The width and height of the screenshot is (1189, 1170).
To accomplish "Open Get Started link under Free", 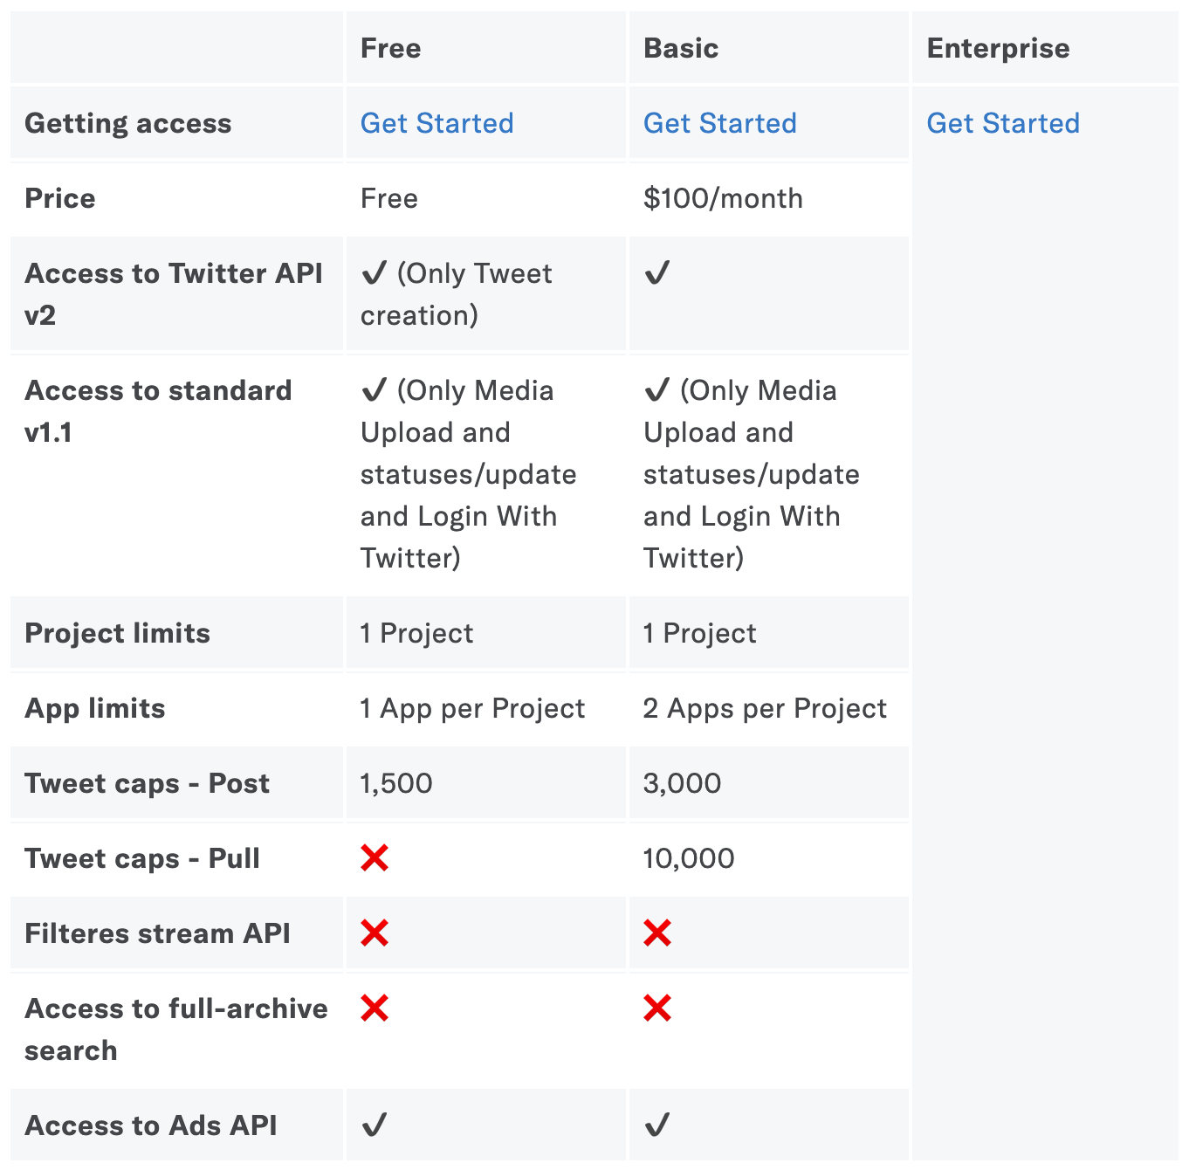I will pos(436,123).
